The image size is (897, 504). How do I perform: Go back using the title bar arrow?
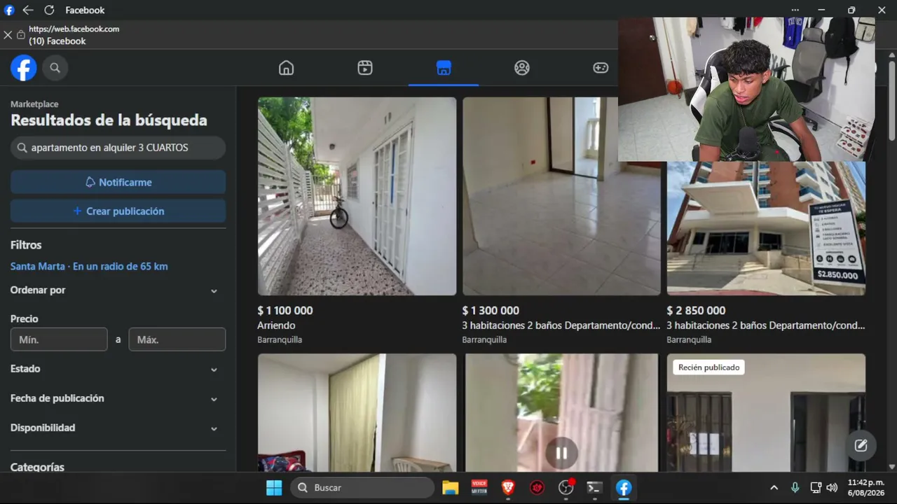[28, 10]
